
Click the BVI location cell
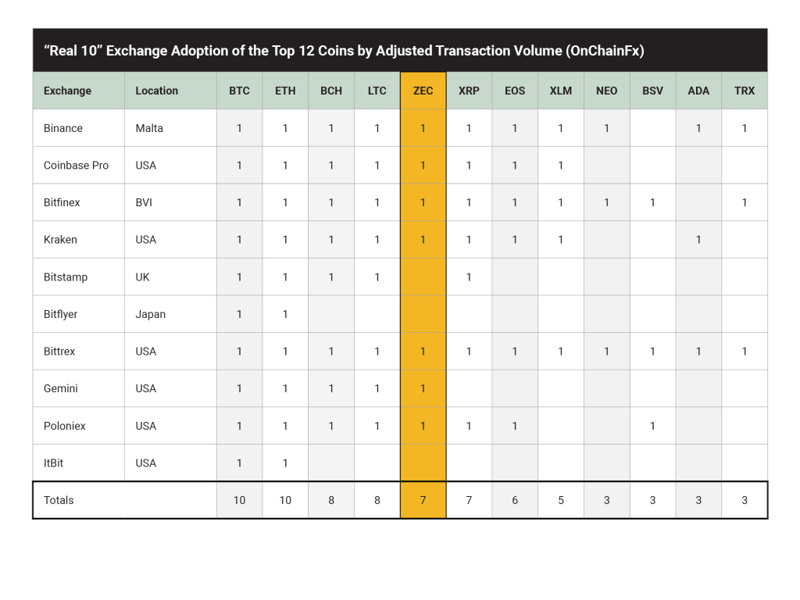[x=144, y=202]
